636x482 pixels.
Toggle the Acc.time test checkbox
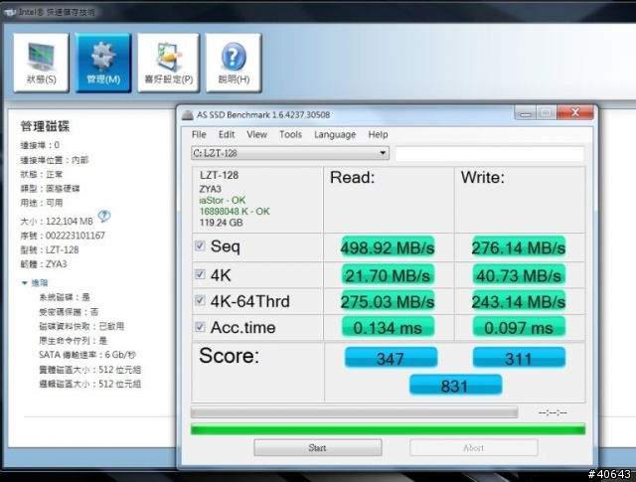point(200,327)
